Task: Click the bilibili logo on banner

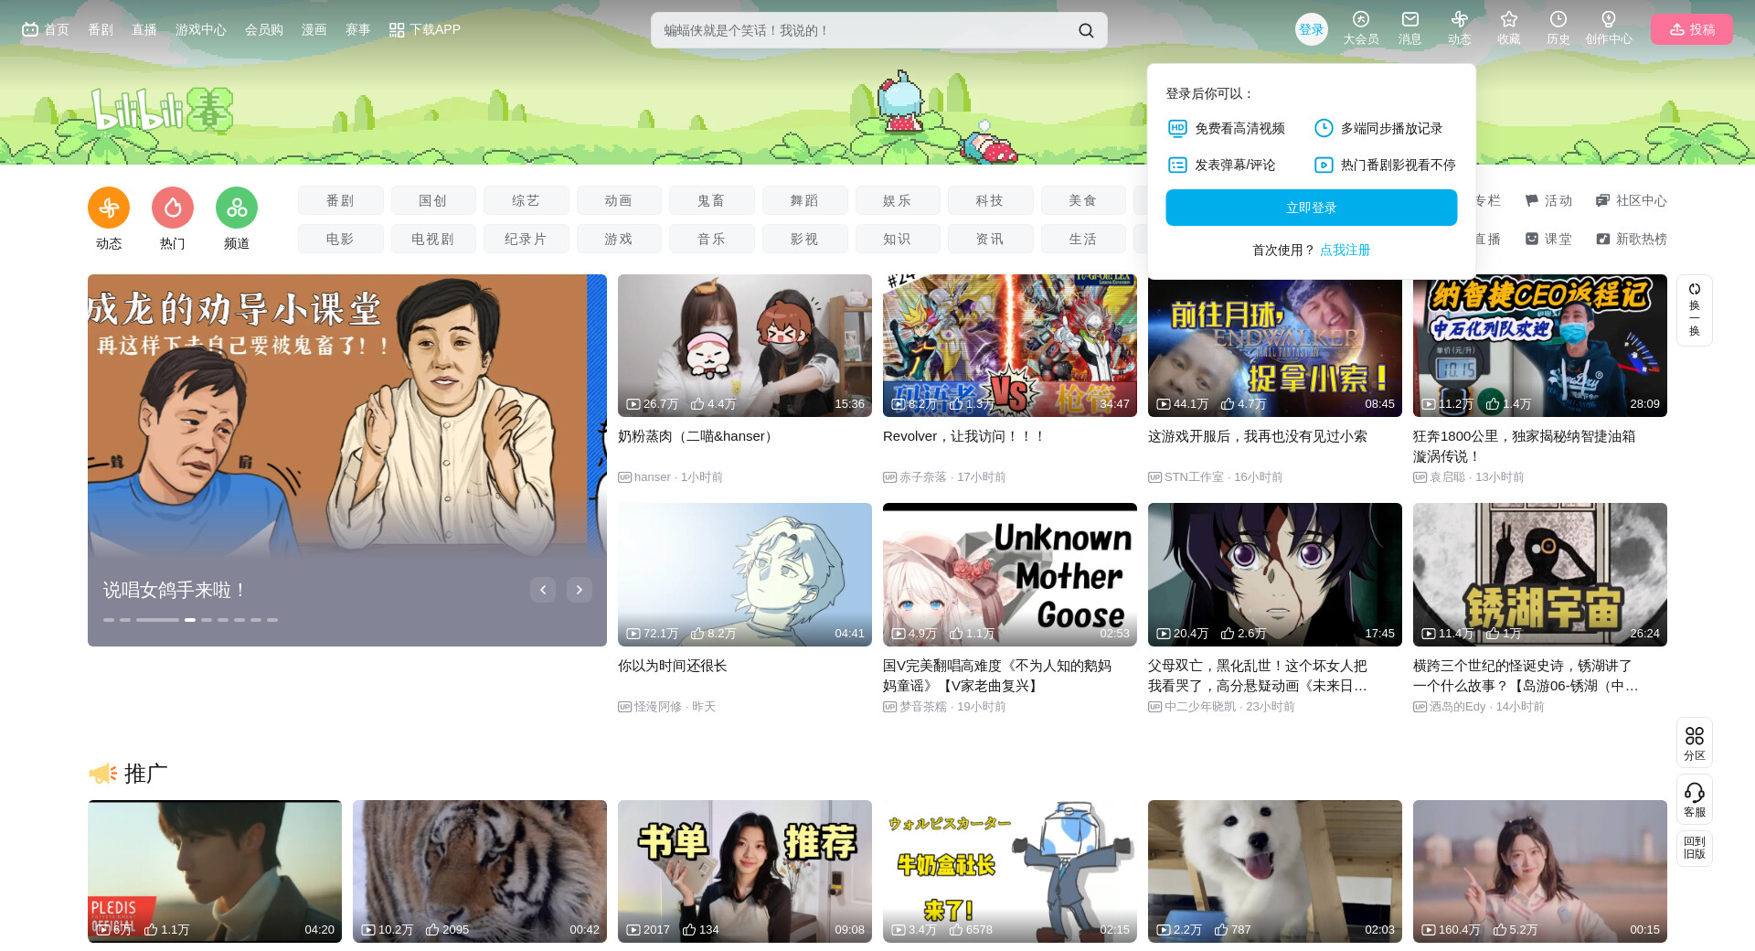Action: (x=162, y=111)
